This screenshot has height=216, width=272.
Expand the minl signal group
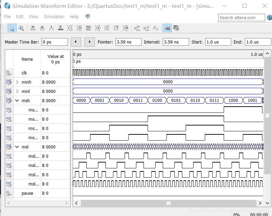(17, 91)
